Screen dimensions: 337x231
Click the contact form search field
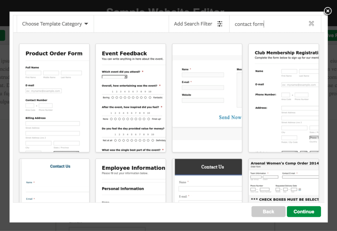coord(262,24)
